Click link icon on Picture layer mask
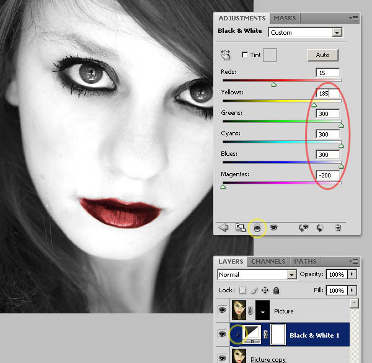Image resolution: width=372 pixels, height=363 pixels. click(250, 310)
